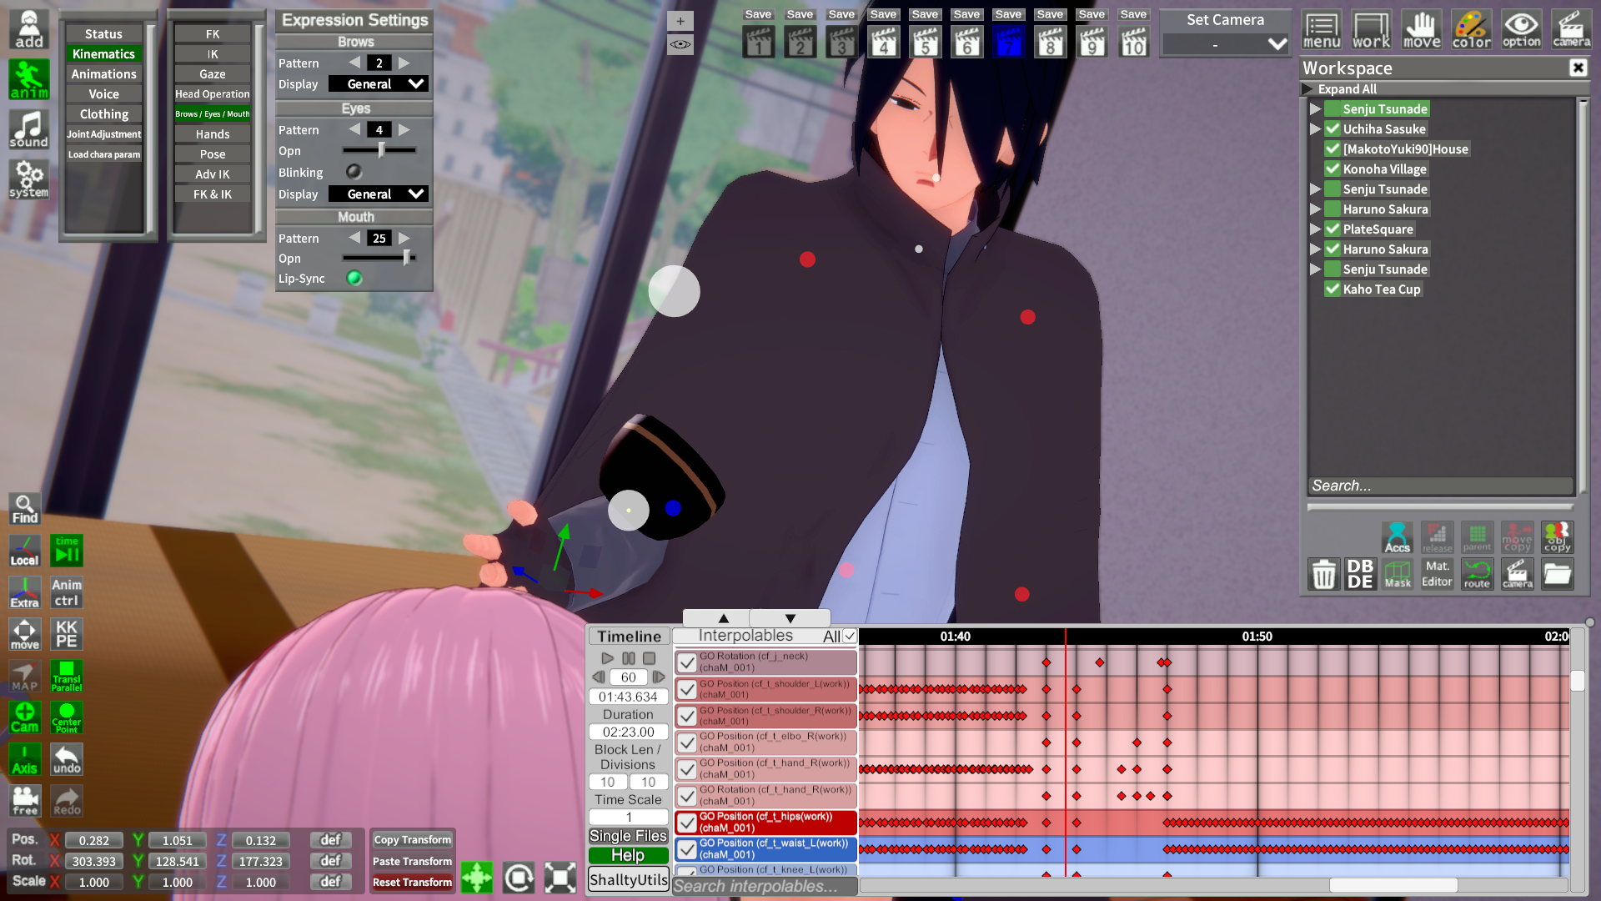Click the Copy Transform button
The image size is (1601, 901).
click(x=412, y=839)
